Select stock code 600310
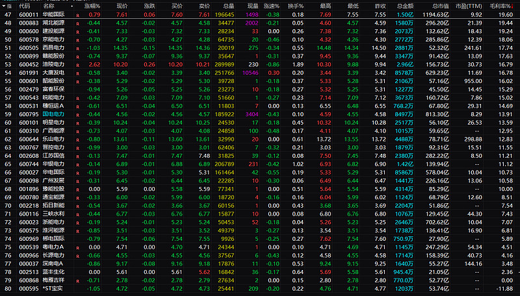Image resolution: width=520 pixels, height=296 pixels. [29, 130]
